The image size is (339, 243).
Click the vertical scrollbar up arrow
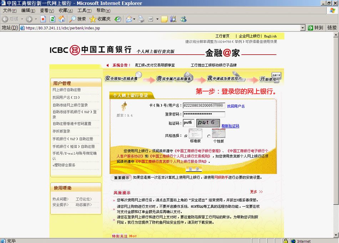[336, 35]
